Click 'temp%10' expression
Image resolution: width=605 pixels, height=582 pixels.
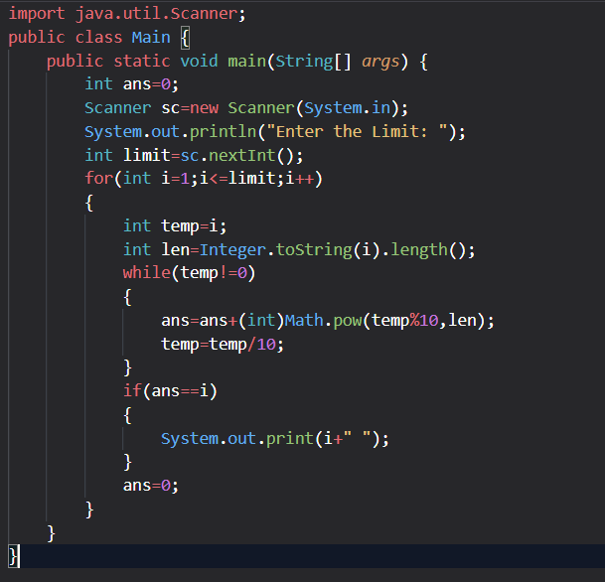pyautogui.click(x=404, y=321)
